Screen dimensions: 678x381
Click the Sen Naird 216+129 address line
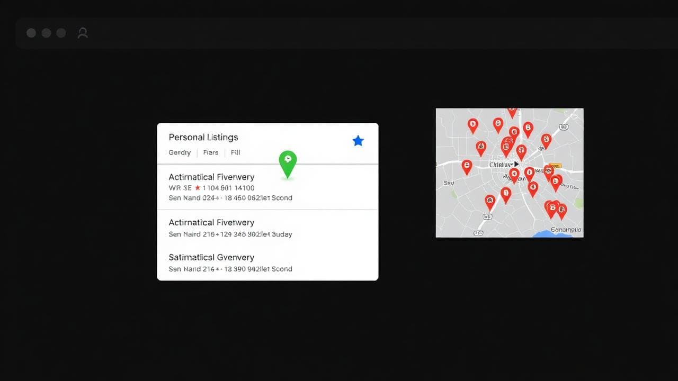tap(230, 234)
